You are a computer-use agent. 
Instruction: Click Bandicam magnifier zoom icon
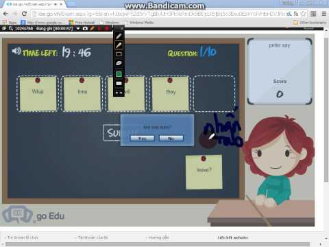[x=11, y=28]
